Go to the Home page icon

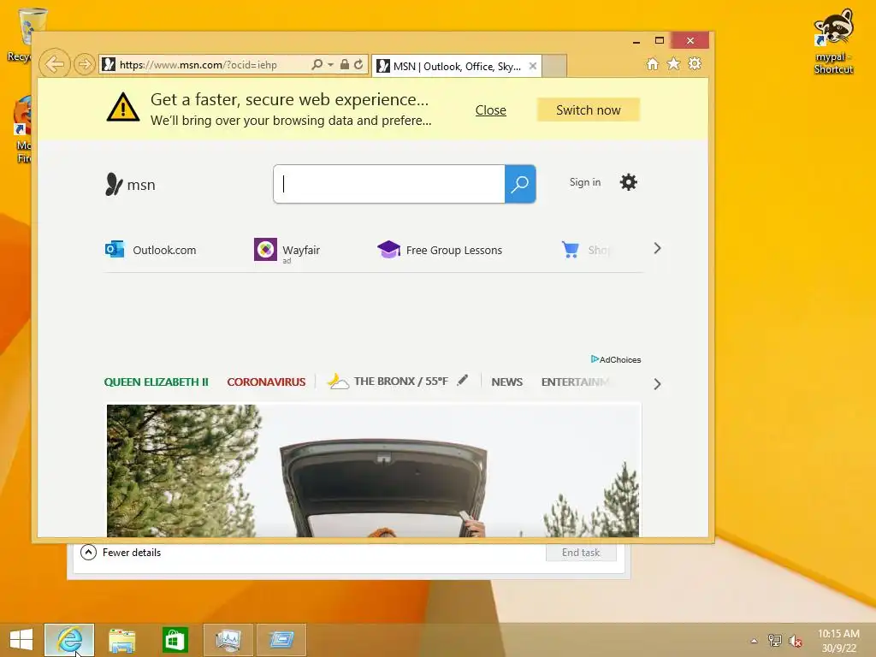tap(653, 63)
